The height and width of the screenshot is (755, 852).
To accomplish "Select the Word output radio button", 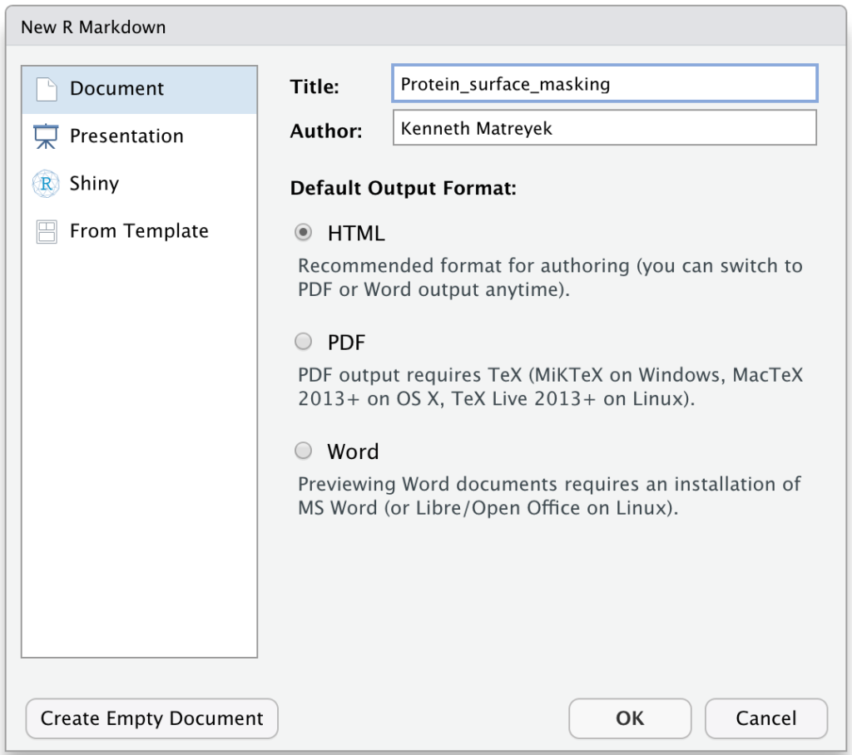I will click(x=303, y=451).
